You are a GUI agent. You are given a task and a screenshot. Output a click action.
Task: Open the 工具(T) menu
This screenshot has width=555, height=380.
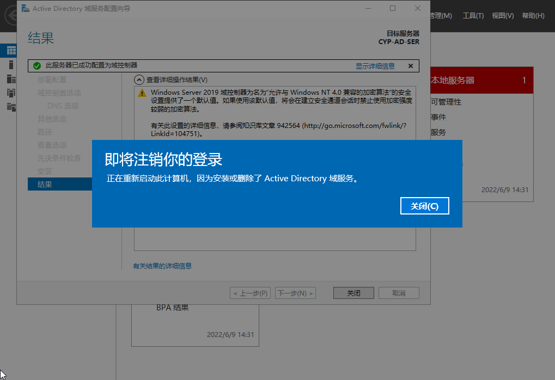tap(472, 16)
